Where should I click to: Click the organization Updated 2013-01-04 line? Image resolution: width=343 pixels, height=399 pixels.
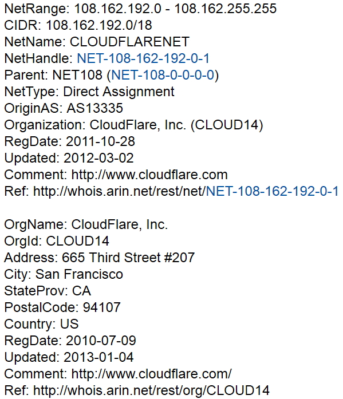69,357
